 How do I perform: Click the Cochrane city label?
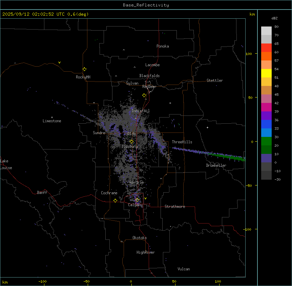coord(109,193)
